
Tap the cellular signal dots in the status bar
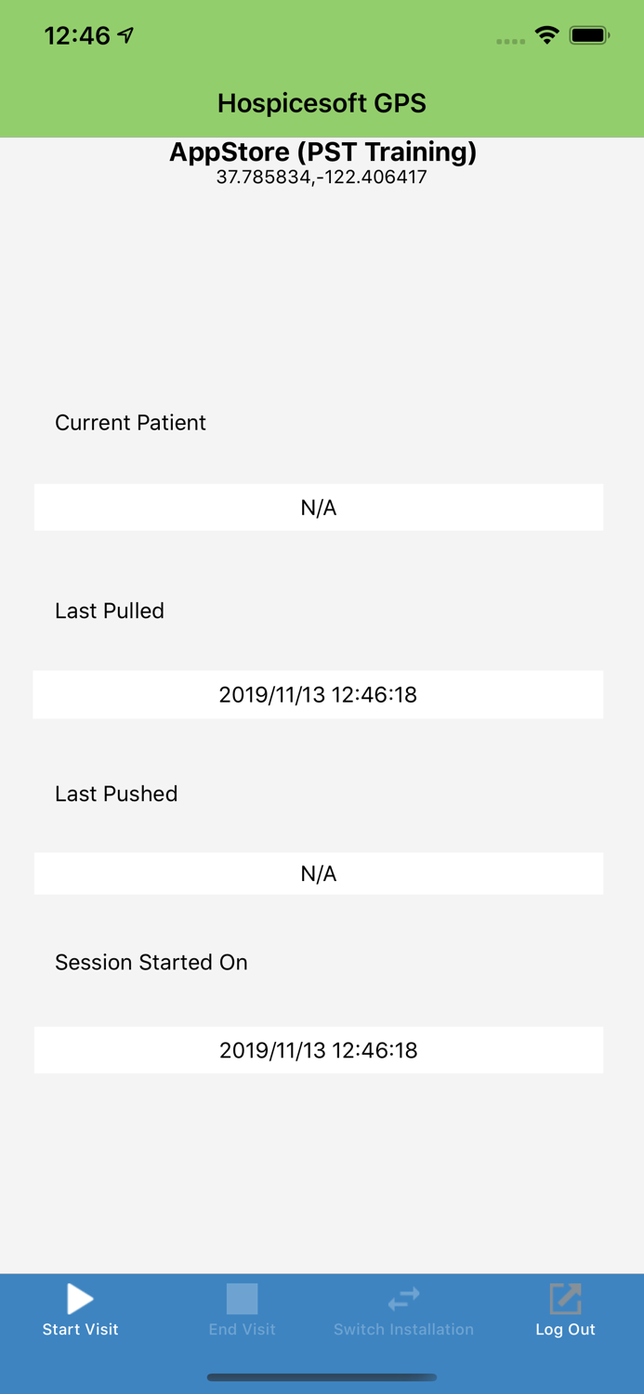(510, 40)
